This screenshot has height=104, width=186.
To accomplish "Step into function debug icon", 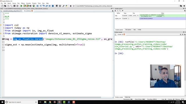I will (44, 6).
